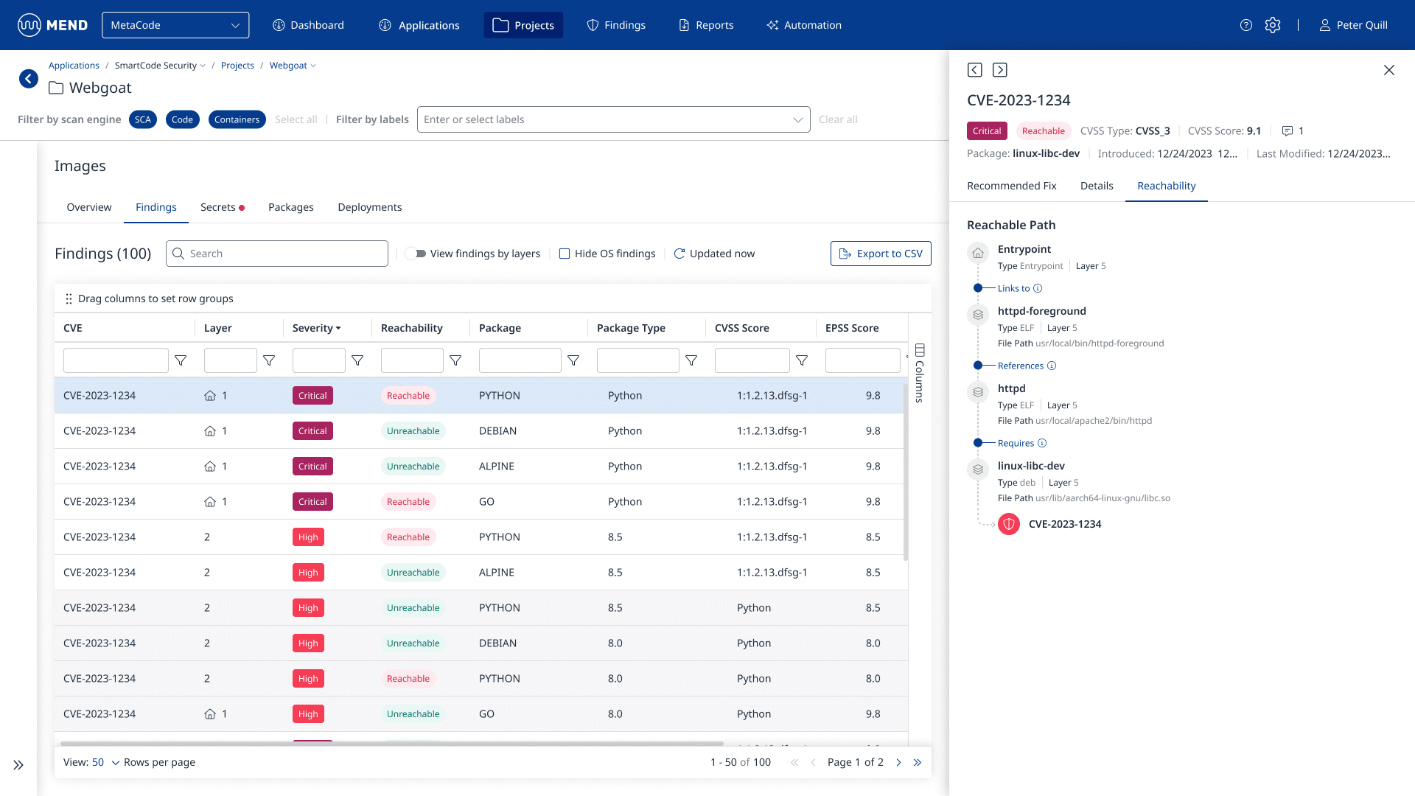The image size is (1415, 796).
Task: Click the Applications breadcrumb link
Action: pos(74,65)
